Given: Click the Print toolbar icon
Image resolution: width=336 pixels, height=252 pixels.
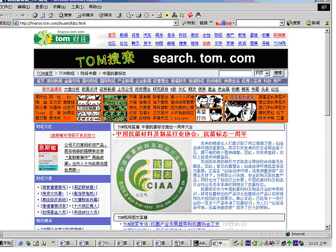Looking at the screenshot, I should pos(139,15).
